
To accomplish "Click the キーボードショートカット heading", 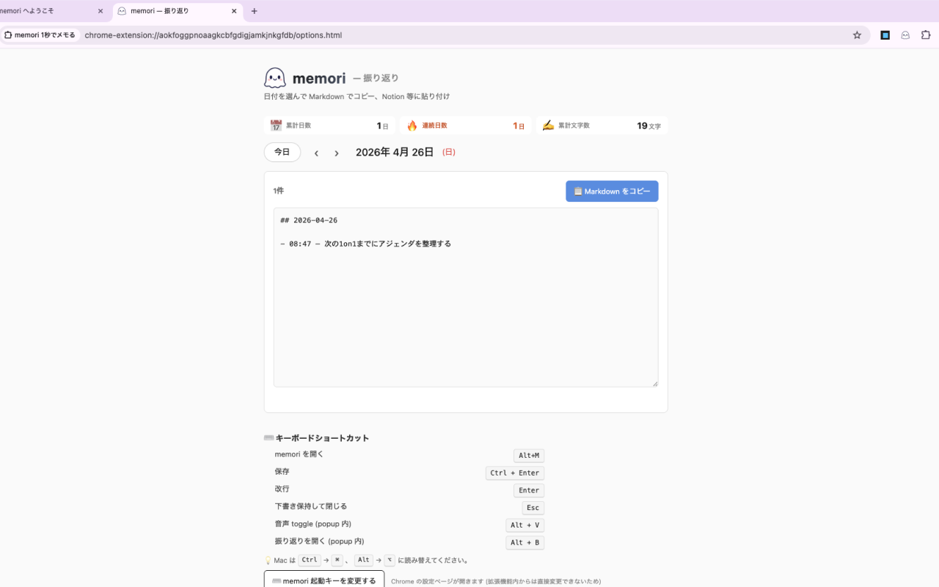I will pyautogui.click(x=322, y=438).
